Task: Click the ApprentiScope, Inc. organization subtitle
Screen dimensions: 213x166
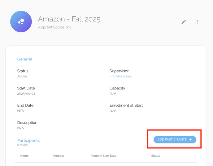Action: [55, 27]
